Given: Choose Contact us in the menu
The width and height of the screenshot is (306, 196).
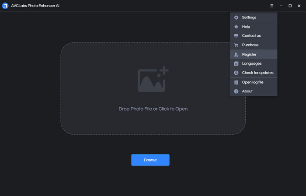Looking at the screenshot, I should coord(254,36).
